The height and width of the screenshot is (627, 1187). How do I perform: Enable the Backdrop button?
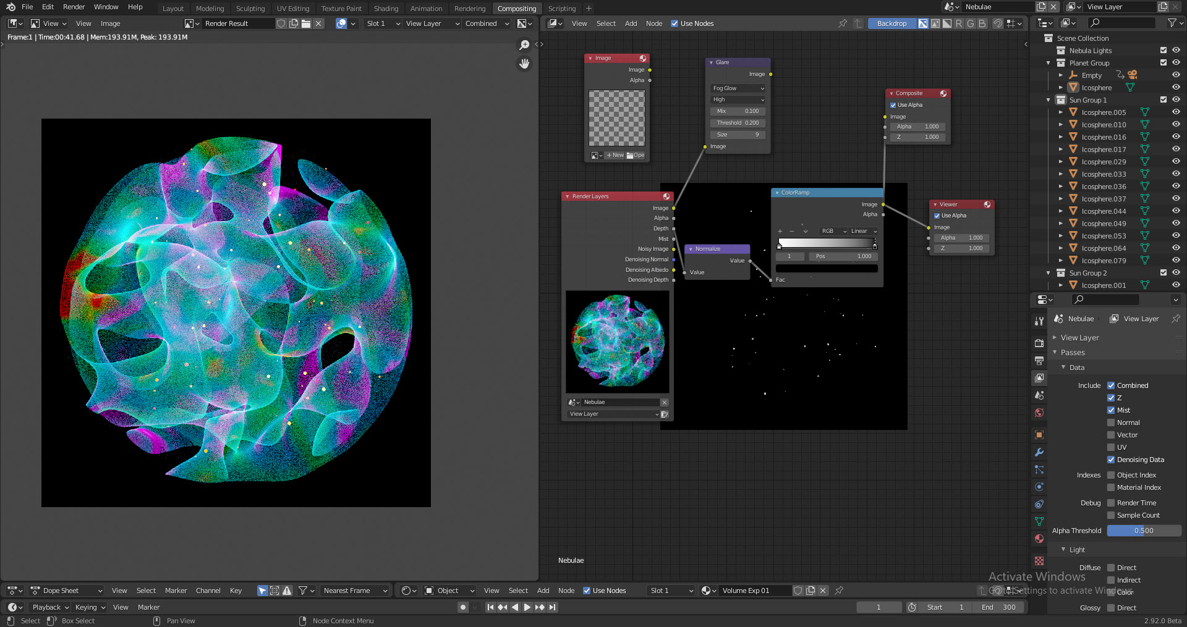pyautogui.click(x=891, y=23)
